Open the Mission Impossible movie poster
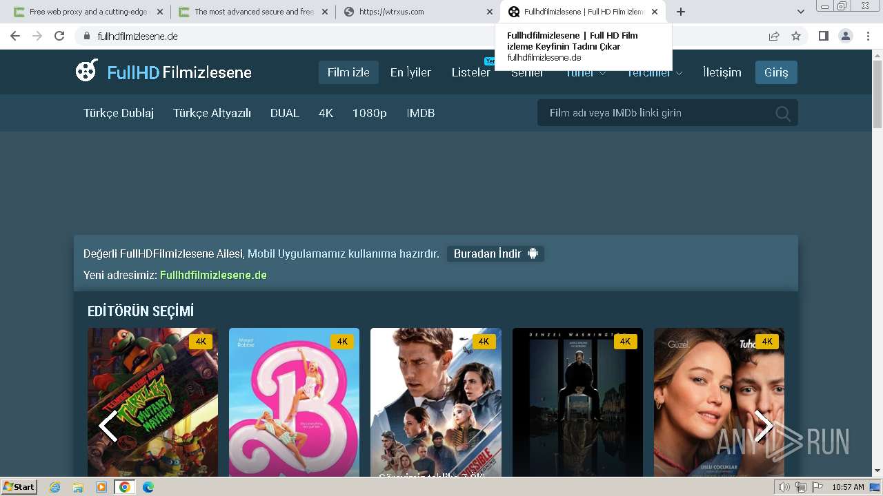Image resolution: width=883 pixels, height=496 pixels. (x=436, y=402)
